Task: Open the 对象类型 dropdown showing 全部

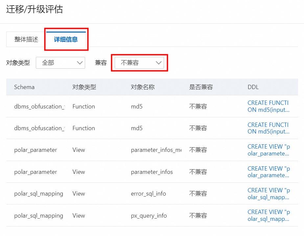Action: pos(60,63)
